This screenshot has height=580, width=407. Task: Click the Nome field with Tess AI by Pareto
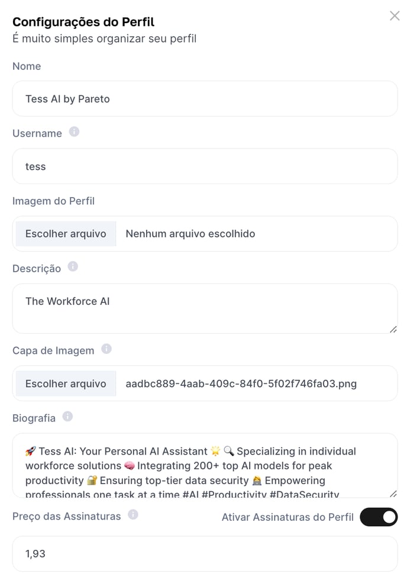[205, 99]
